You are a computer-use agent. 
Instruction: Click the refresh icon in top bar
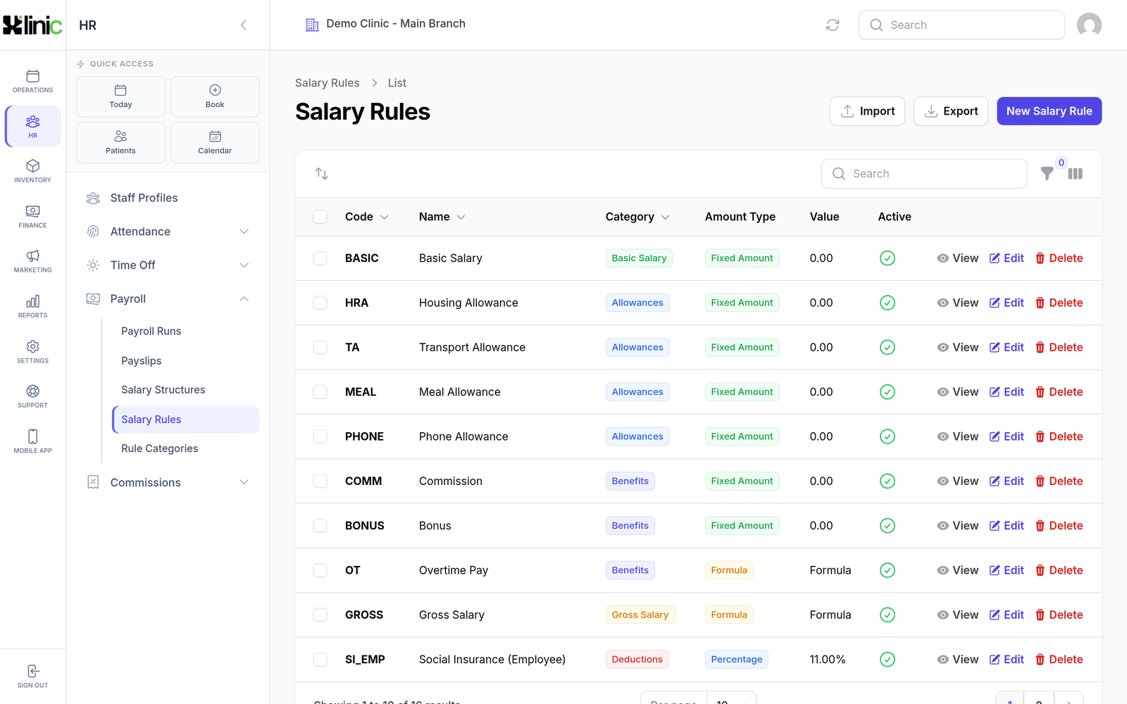click(x=833, y=25)
